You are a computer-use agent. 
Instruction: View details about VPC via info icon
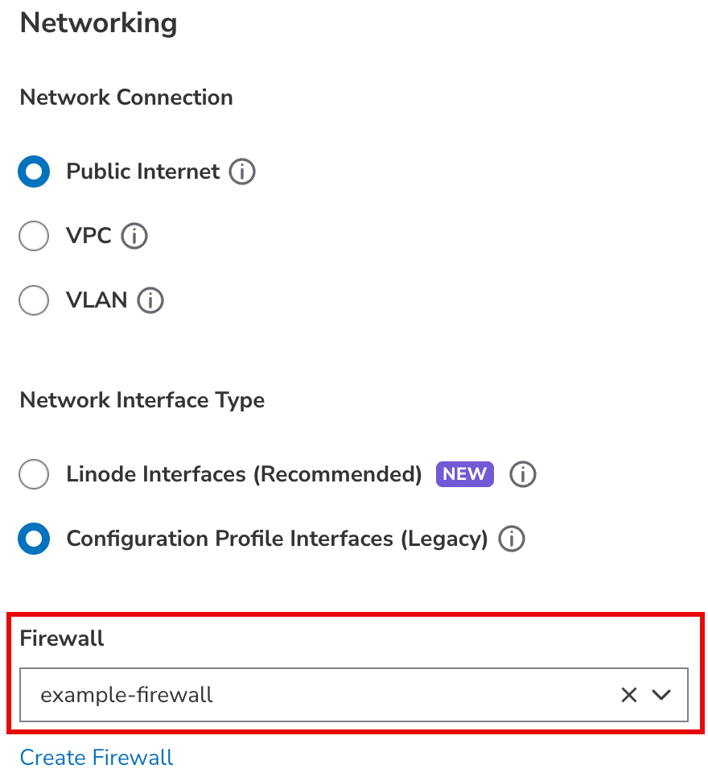134,236
